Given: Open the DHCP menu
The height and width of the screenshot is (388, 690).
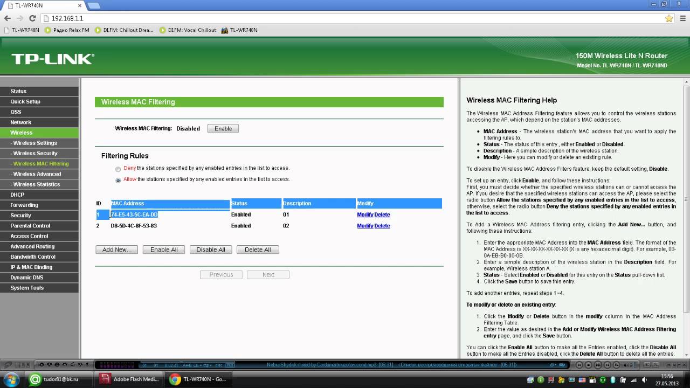Looking at the screenshot, I should (39, 195).
